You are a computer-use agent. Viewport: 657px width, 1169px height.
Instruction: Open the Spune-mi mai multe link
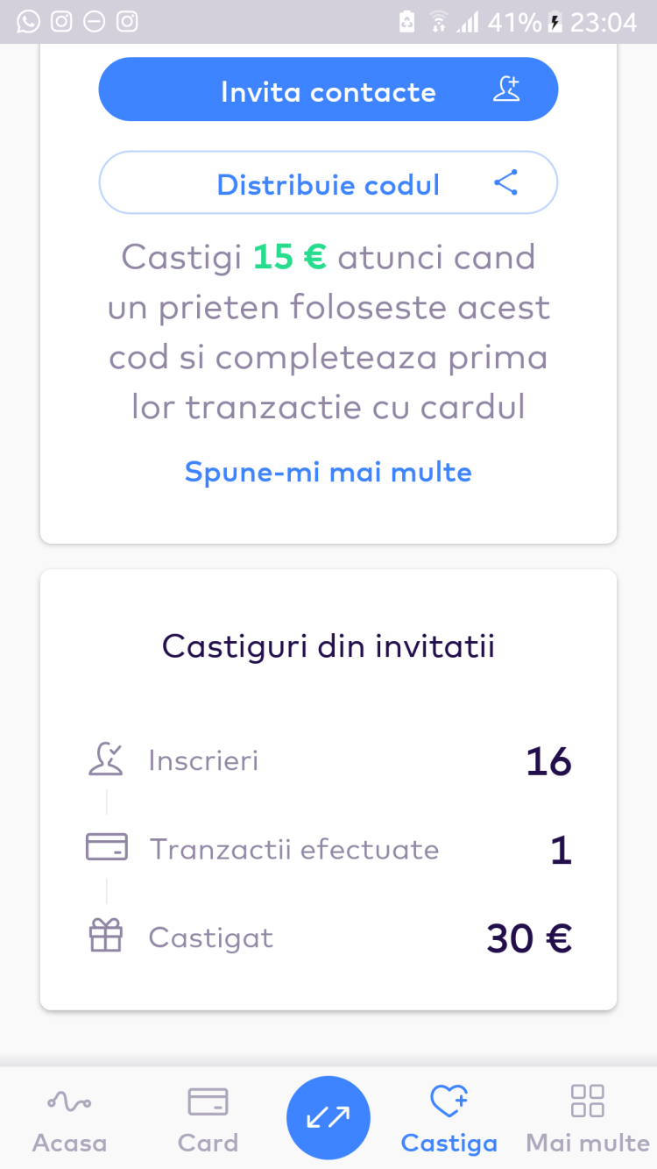[x=328, y=472]
